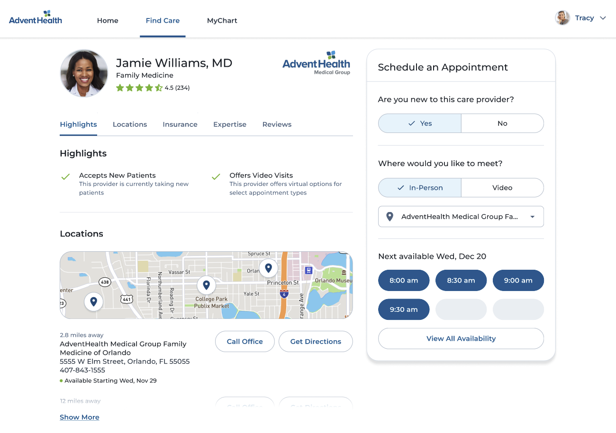616x433 pixels.
Task: Click the AdventHealth Medical Group logo
Action: coord(316,63)
